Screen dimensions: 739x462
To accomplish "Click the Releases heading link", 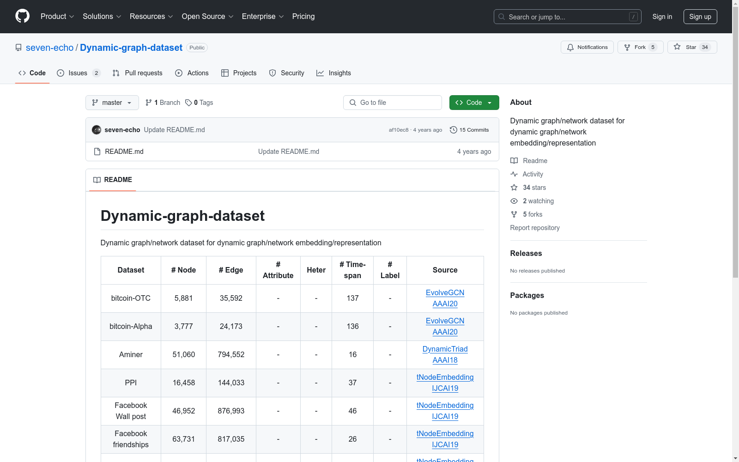I will 526,253.
